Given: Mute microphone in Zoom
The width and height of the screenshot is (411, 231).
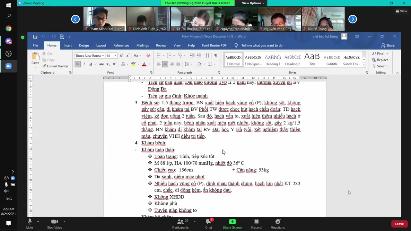Looking at the screenshot, I should (30, 224).
